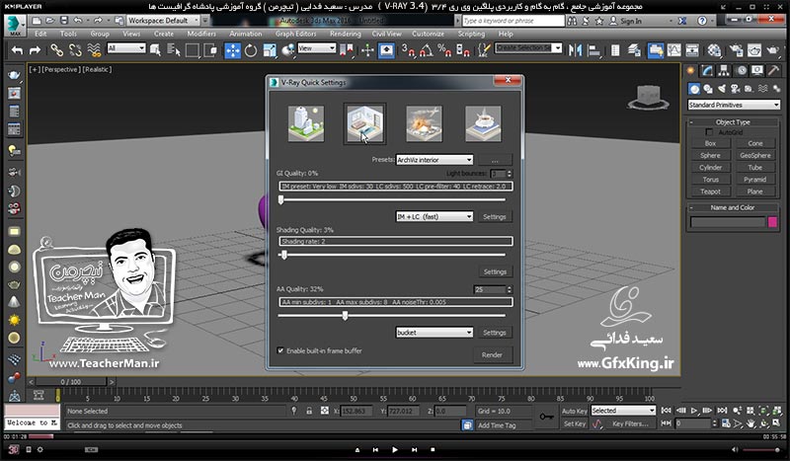Select the Unlink Selection tool
This screenshot has height=461, width=790.
point(75,50)
